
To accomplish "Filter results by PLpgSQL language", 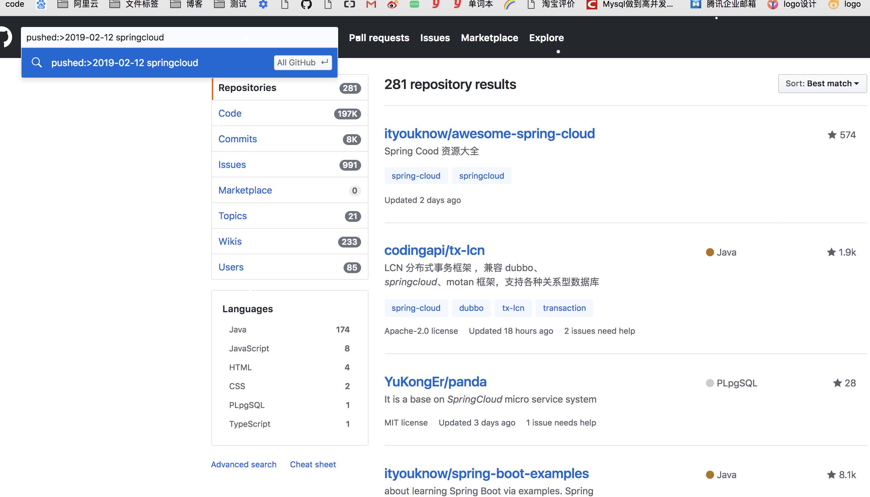I will (x=247, y=405).
